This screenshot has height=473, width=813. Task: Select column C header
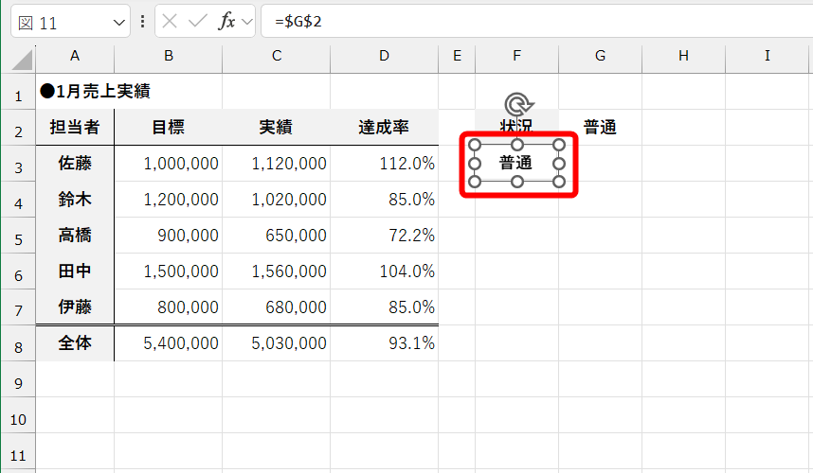point(277,57)
